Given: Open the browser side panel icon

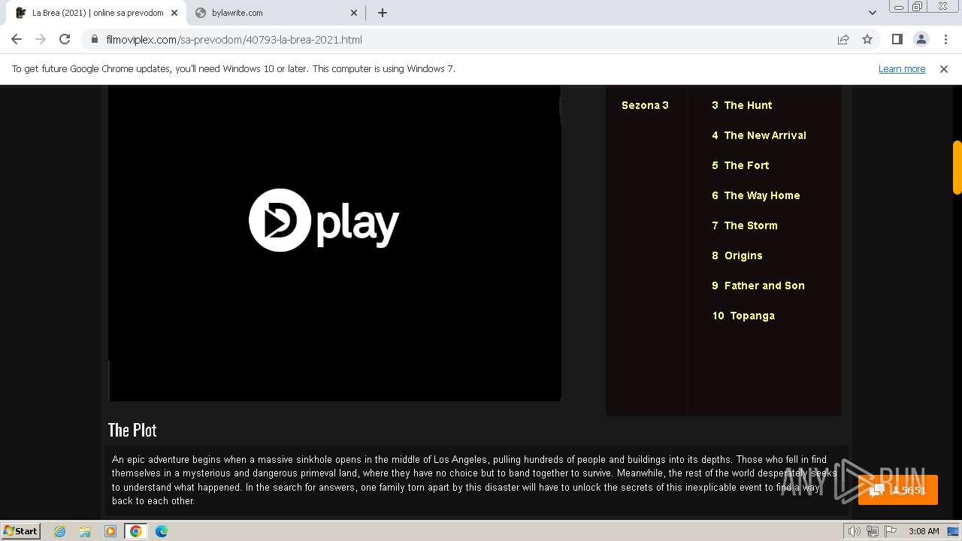Looking at the screenshot, I should [897, 39].
